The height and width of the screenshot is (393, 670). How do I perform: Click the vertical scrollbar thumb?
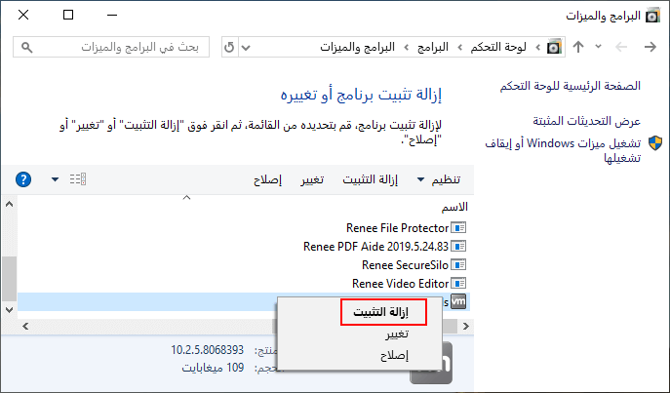click(x=9, y=279)
